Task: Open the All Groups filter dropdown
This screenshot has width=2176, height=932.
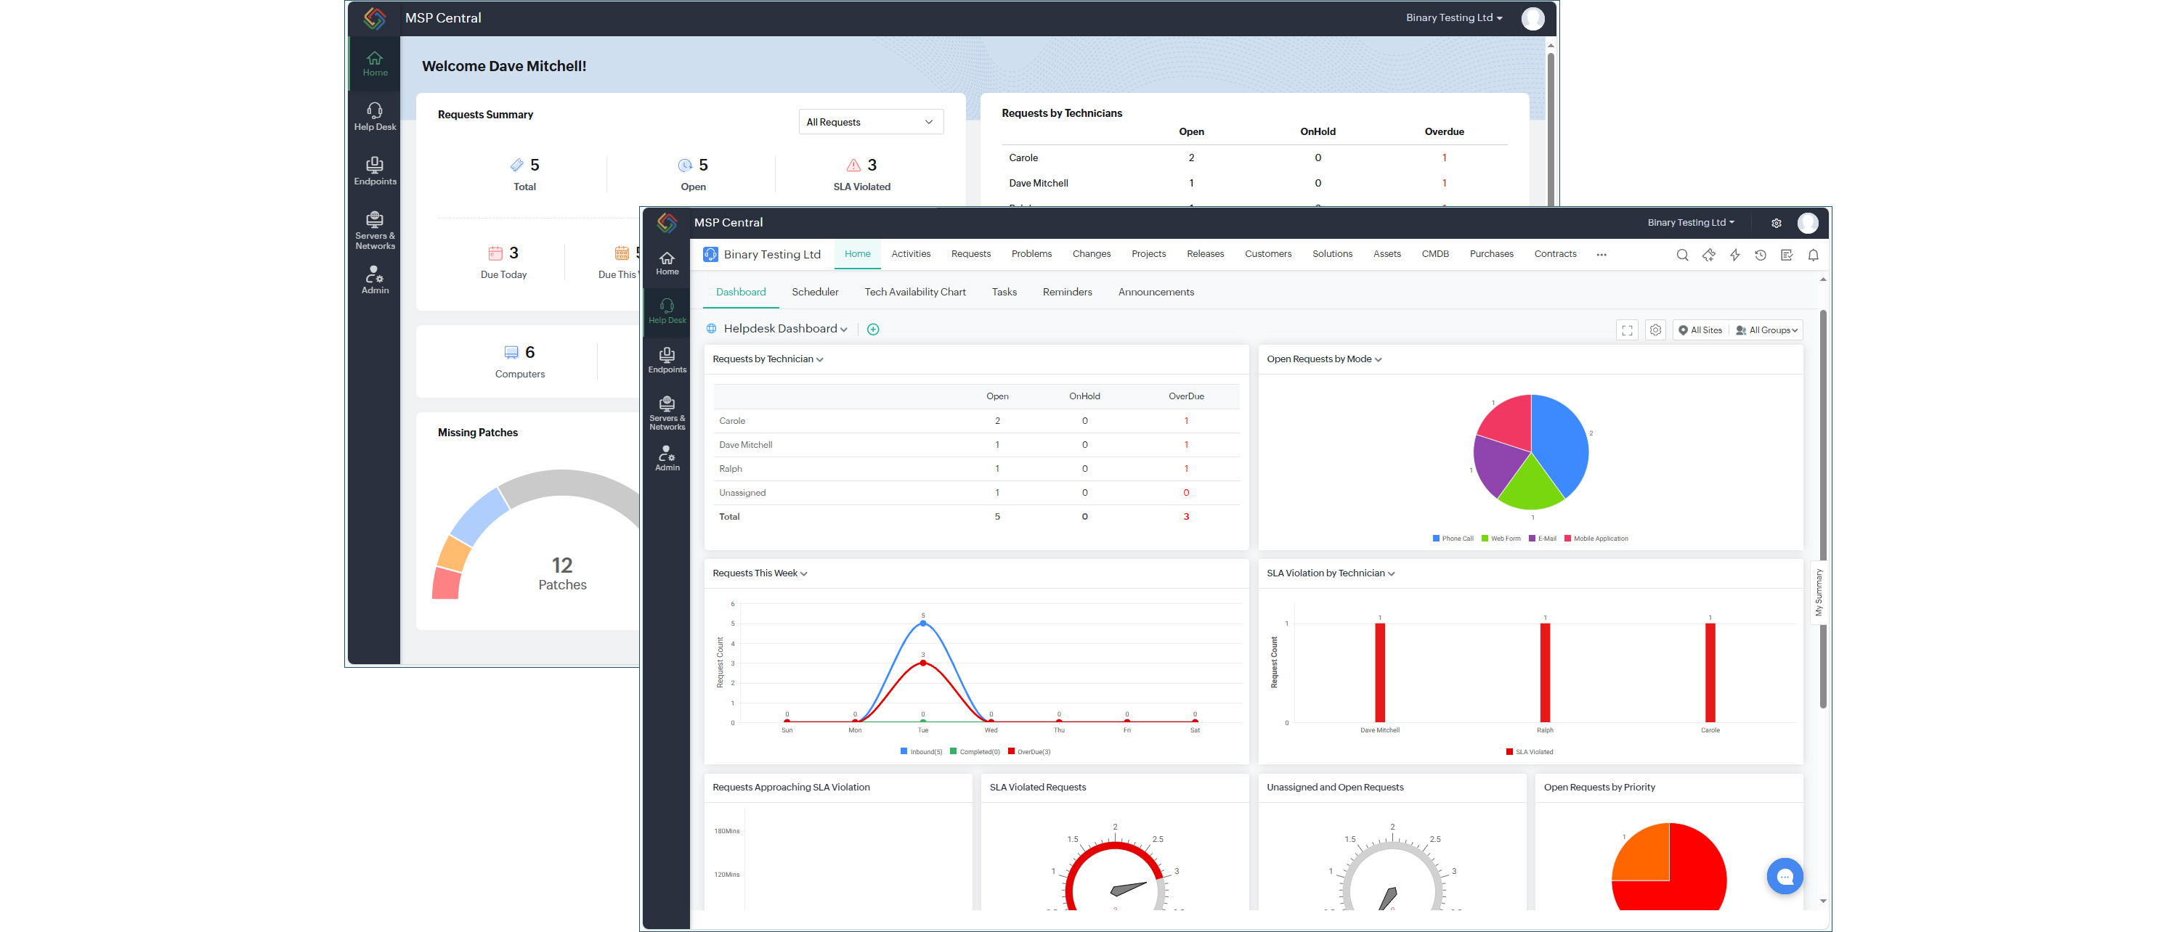Action: pos(1767,330)
